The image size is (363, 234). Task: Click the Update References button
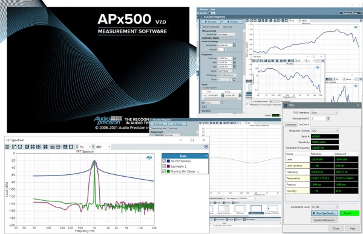pyautogui.click(x=324, y=220)
